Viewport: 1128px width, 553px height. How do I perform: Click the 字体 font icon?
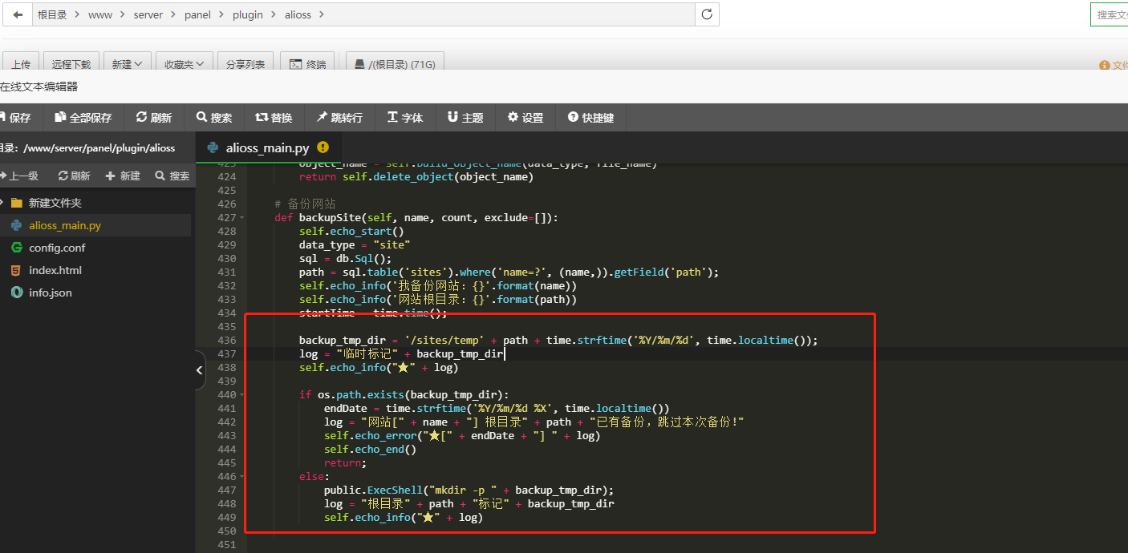click(392, 117)
